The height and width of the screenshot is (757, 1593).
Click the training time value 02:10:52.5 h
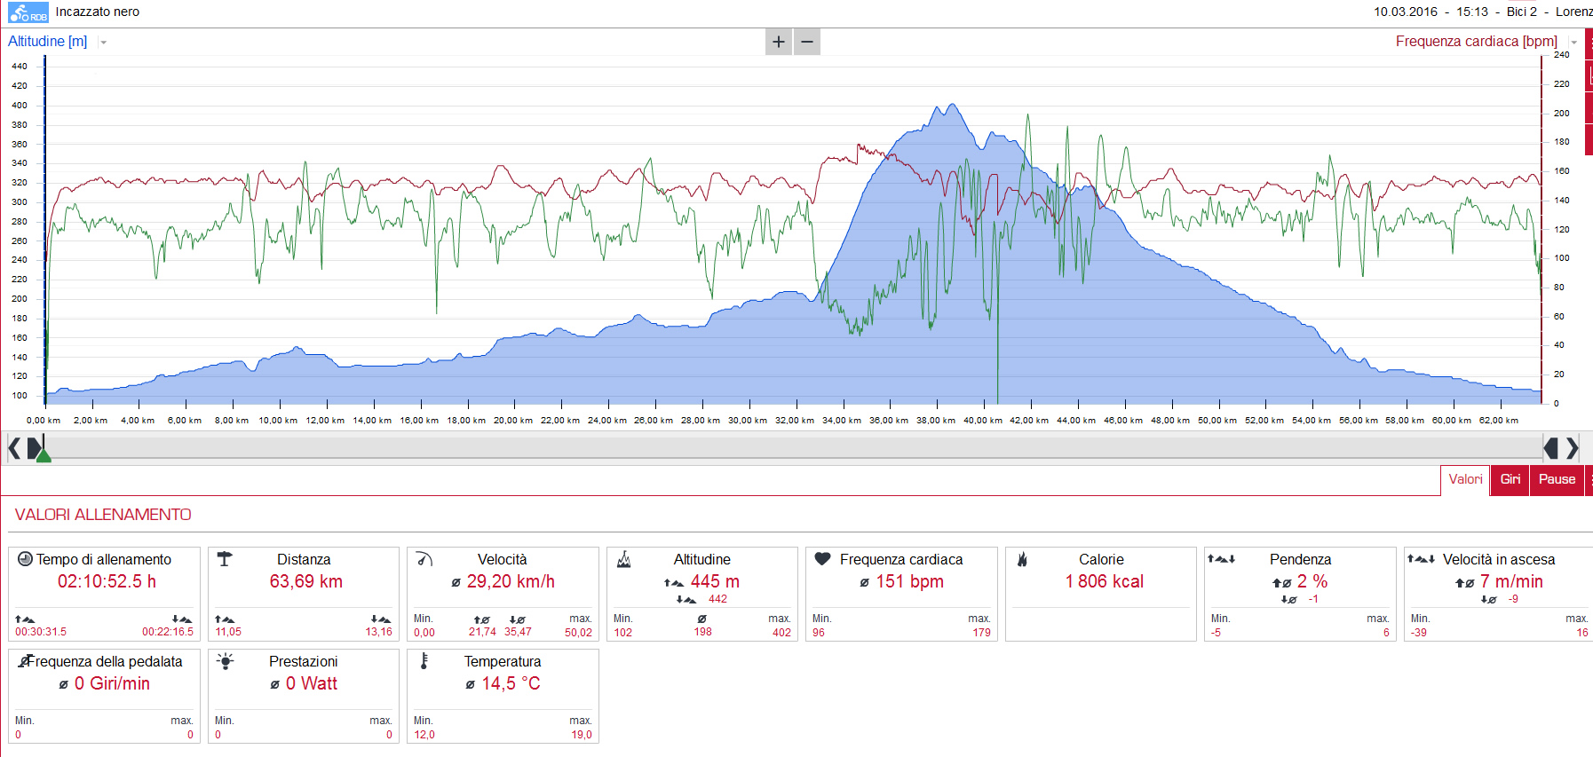coord(107,581)
